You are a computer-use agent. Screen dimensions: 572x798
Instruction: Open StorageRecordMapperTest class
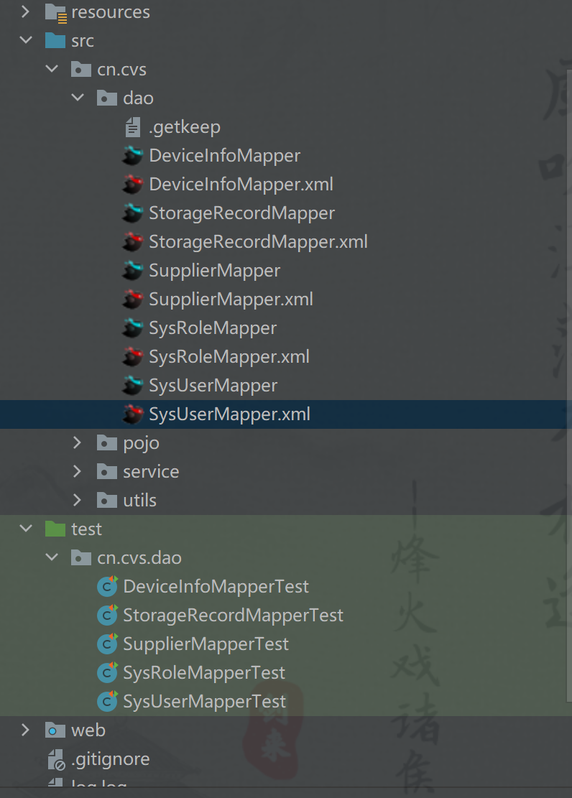point(233,616)
